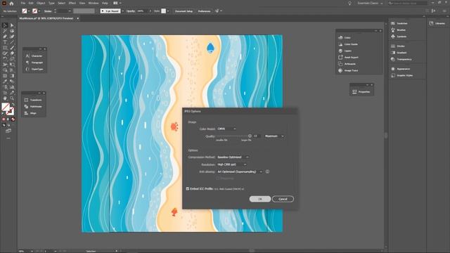The width and height of the screenshot is (450, 253).
Task: Open the Color Model dropdown
Action: click(x=226, y=129)
